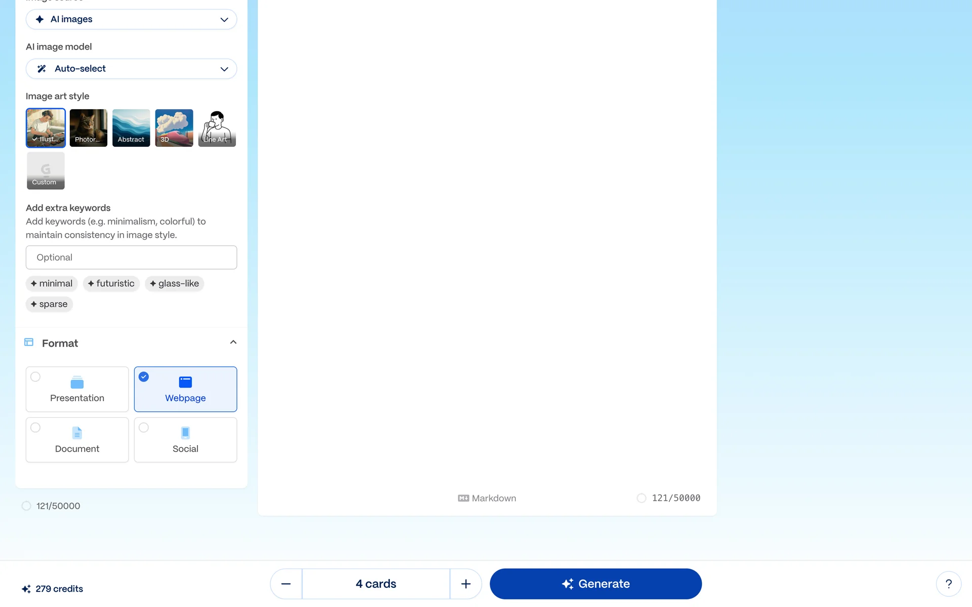Add the glass-like keyword chip

pyautogui.click(x=174, y=284)
